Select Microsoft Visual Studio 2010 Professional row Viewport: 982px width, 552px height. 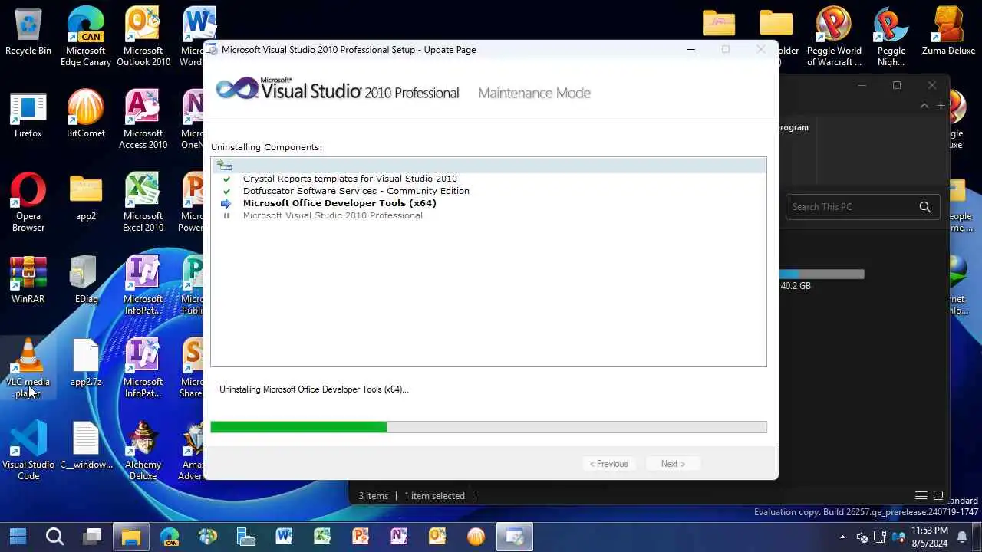(x=332, y=215)
